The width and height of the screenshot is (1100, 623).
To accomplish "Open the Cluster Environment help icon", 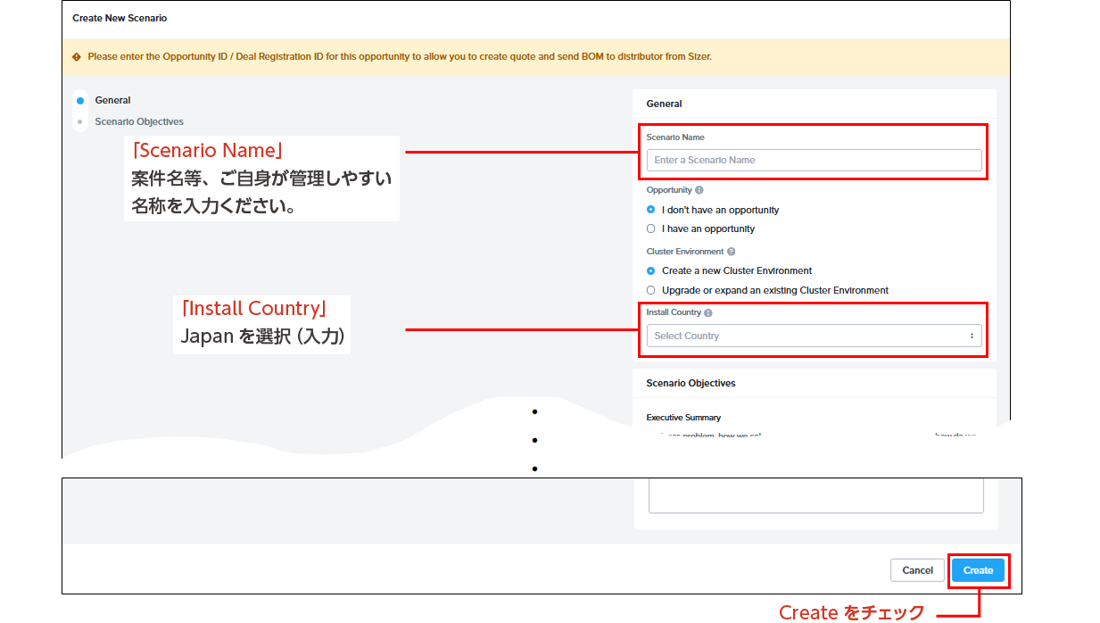I will click(732, 252).
